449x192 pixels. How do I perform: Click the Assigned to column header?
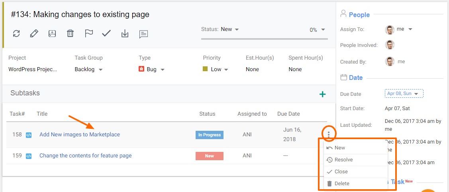point(252,114)
